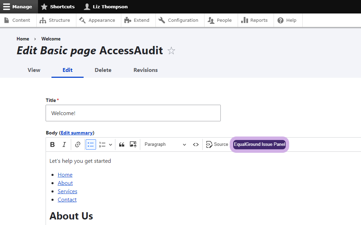Toggle bold formatting in editor
Screen dimensions: 361x225
[x=53, y=144]
